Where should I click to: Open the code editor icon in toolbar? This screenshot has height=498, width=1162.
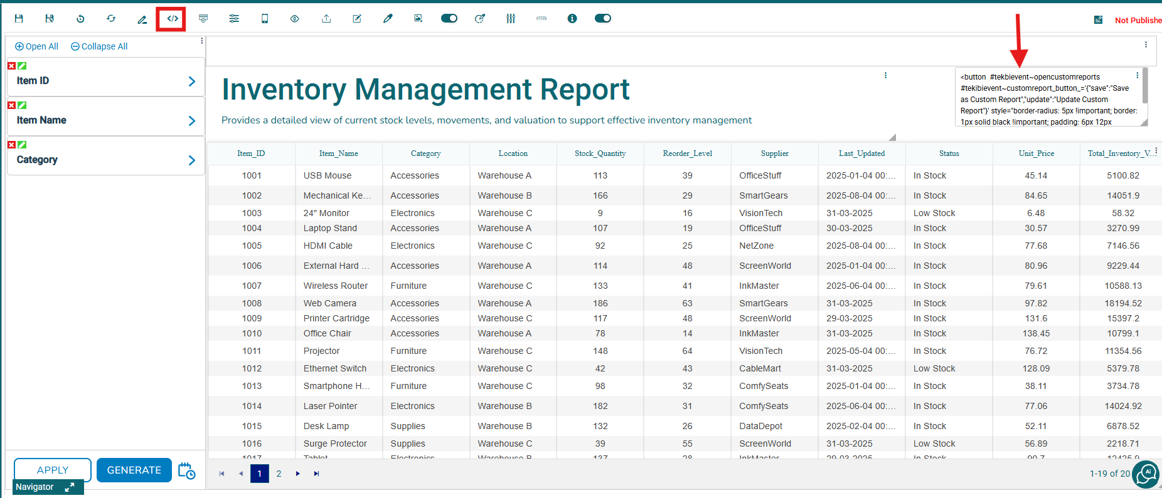(x=173, y=19)
